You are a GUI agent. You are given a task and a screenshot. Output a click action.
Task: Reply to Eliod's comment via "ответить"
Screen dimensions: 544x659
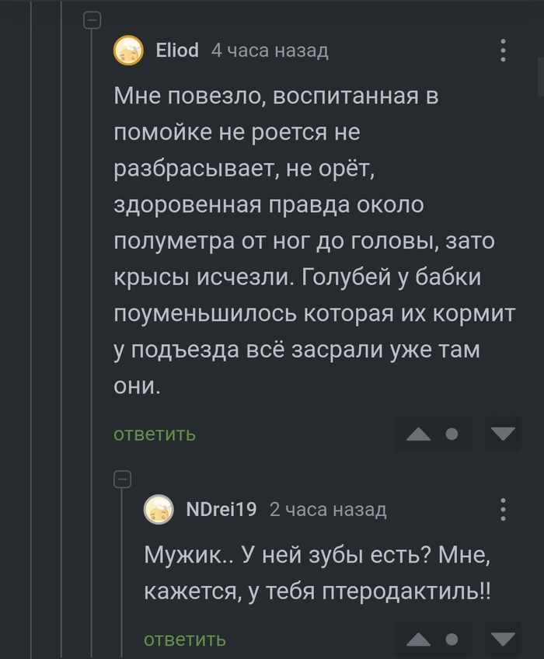pyautogui.click(x=155, y=434)
